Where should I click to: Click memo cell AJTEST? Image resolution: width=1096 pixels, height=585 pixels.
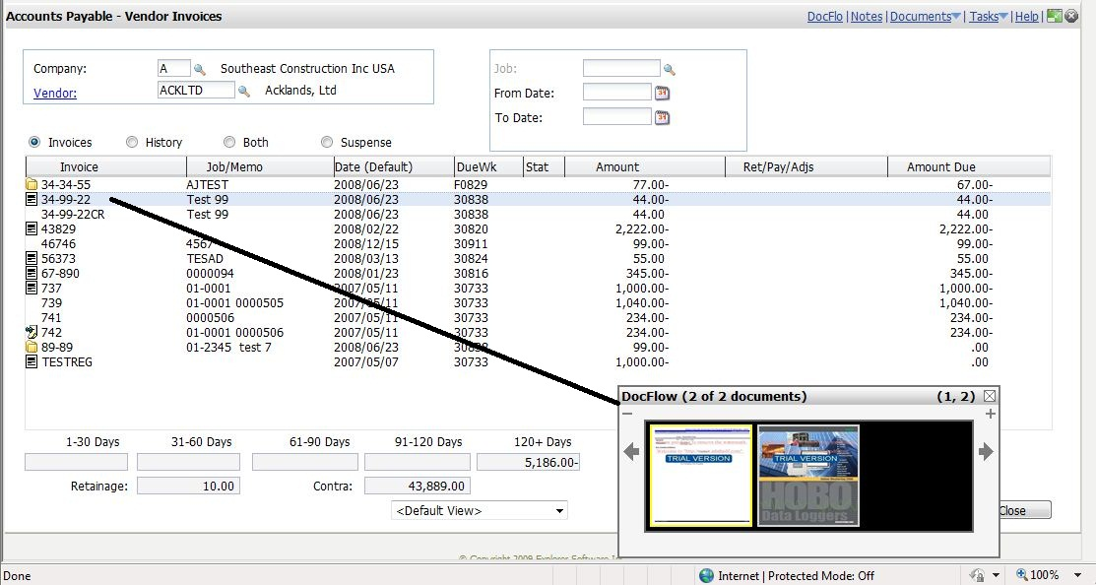pos(208,184)
